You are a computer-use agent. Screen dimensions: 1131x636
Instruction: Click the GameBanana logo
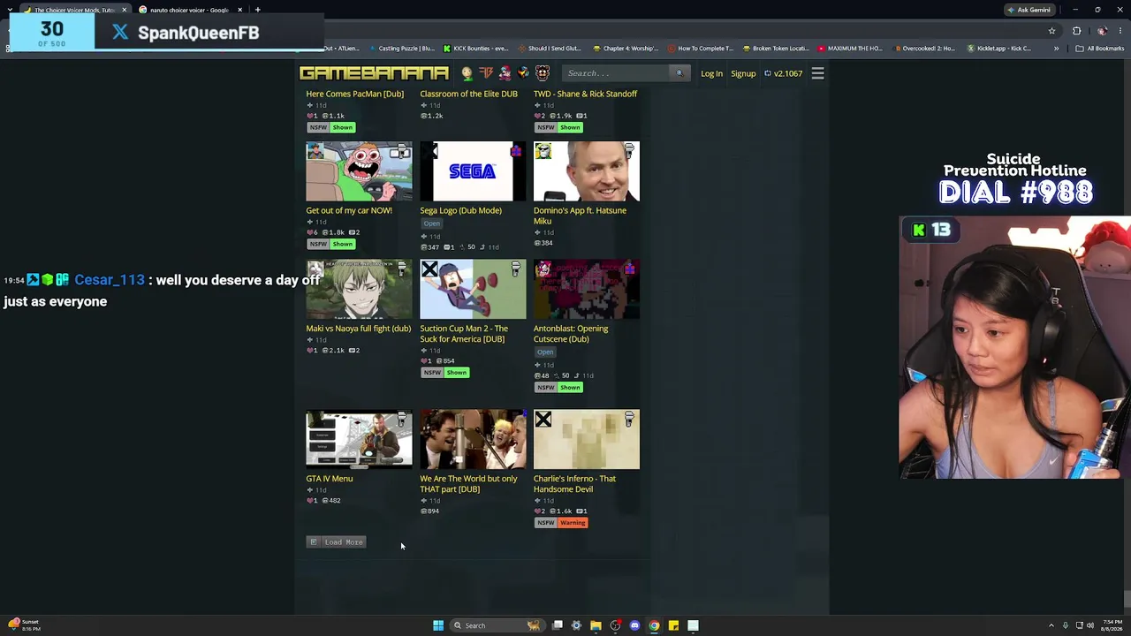point(374,73)
